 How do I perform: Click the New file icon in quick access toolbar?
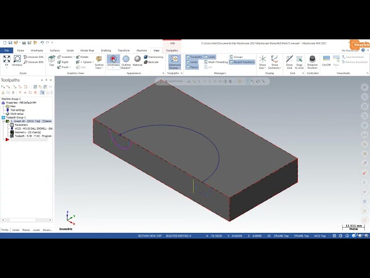[5, 43]
